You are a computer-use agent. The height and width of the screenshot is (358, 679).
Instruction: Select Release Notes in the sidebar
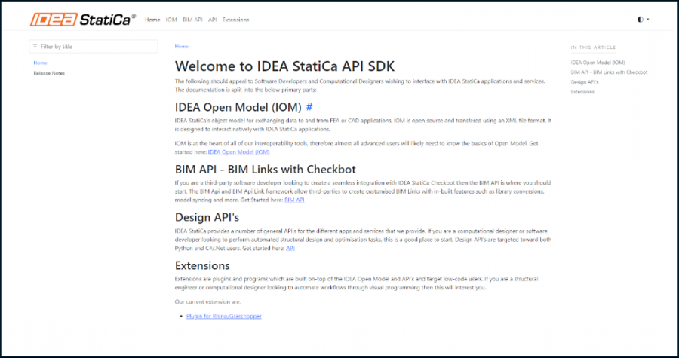[49, 74]
